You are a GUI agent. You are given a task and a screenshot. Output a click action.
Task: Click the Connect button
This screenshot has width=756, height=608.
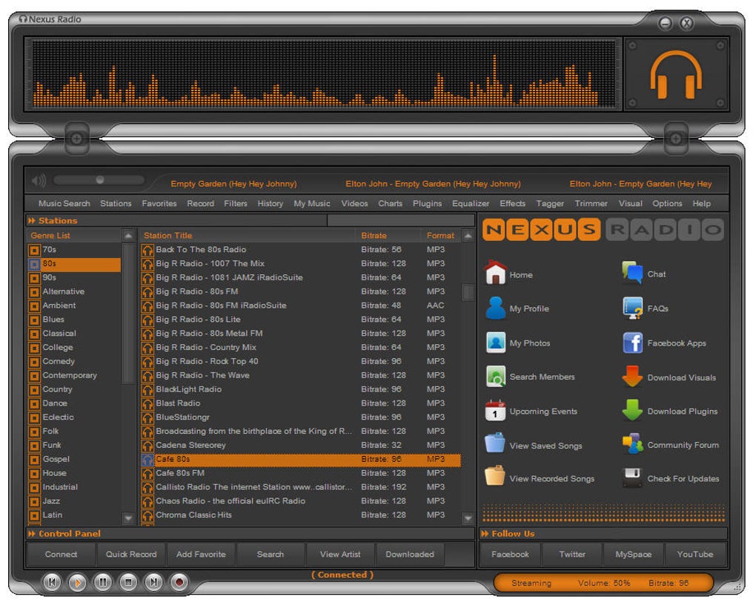(x=61, y=555)
